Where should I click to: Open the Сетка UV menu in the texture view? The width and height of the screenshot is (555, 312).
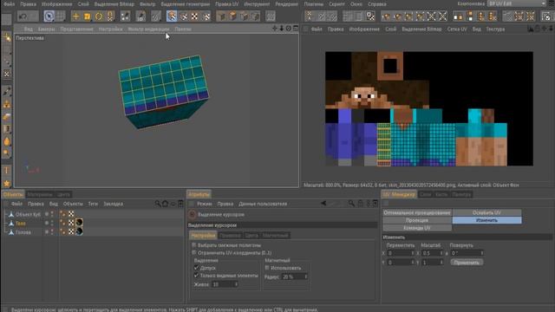457,29
